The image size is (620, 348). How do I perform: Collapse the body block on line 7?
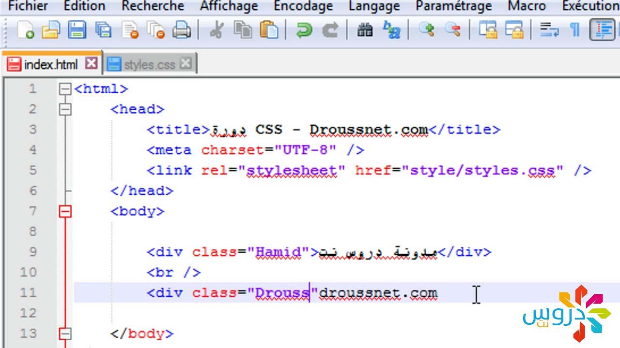point(65,211)
